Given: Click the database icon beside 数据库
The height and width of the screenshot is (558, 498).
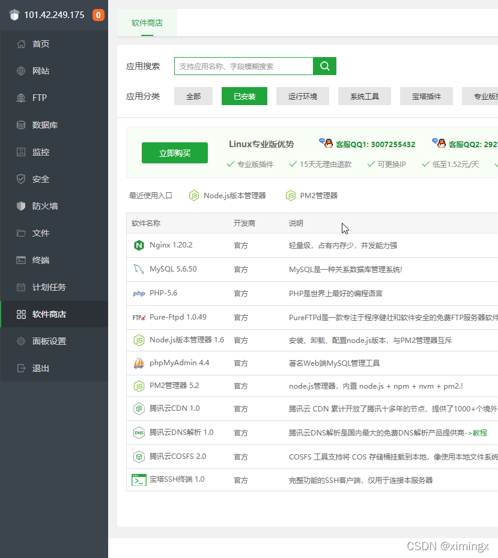Looking at the screenshot, I should 21,125.
